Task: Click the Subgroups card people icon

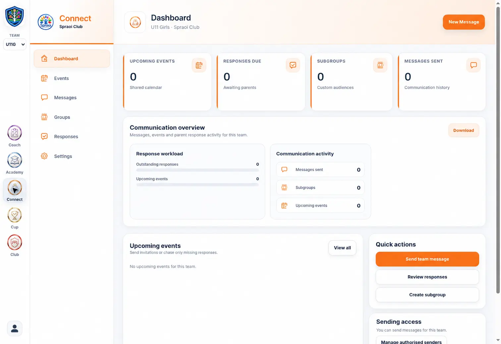Action: click(x=380, y=65)
